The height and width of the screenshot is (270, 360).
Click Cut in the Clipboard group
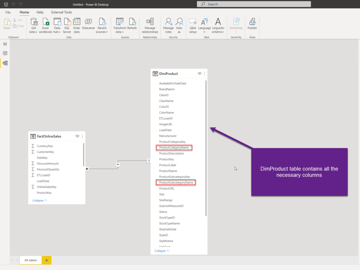coord(18,20)
